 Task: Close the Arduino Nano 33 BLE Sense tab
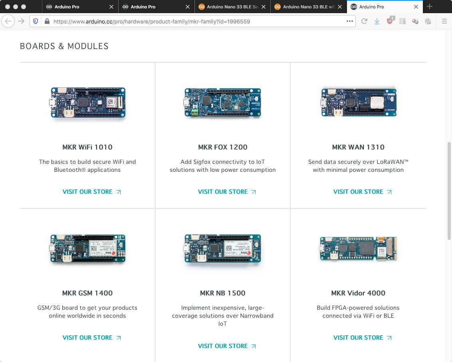tap(264, 7)
